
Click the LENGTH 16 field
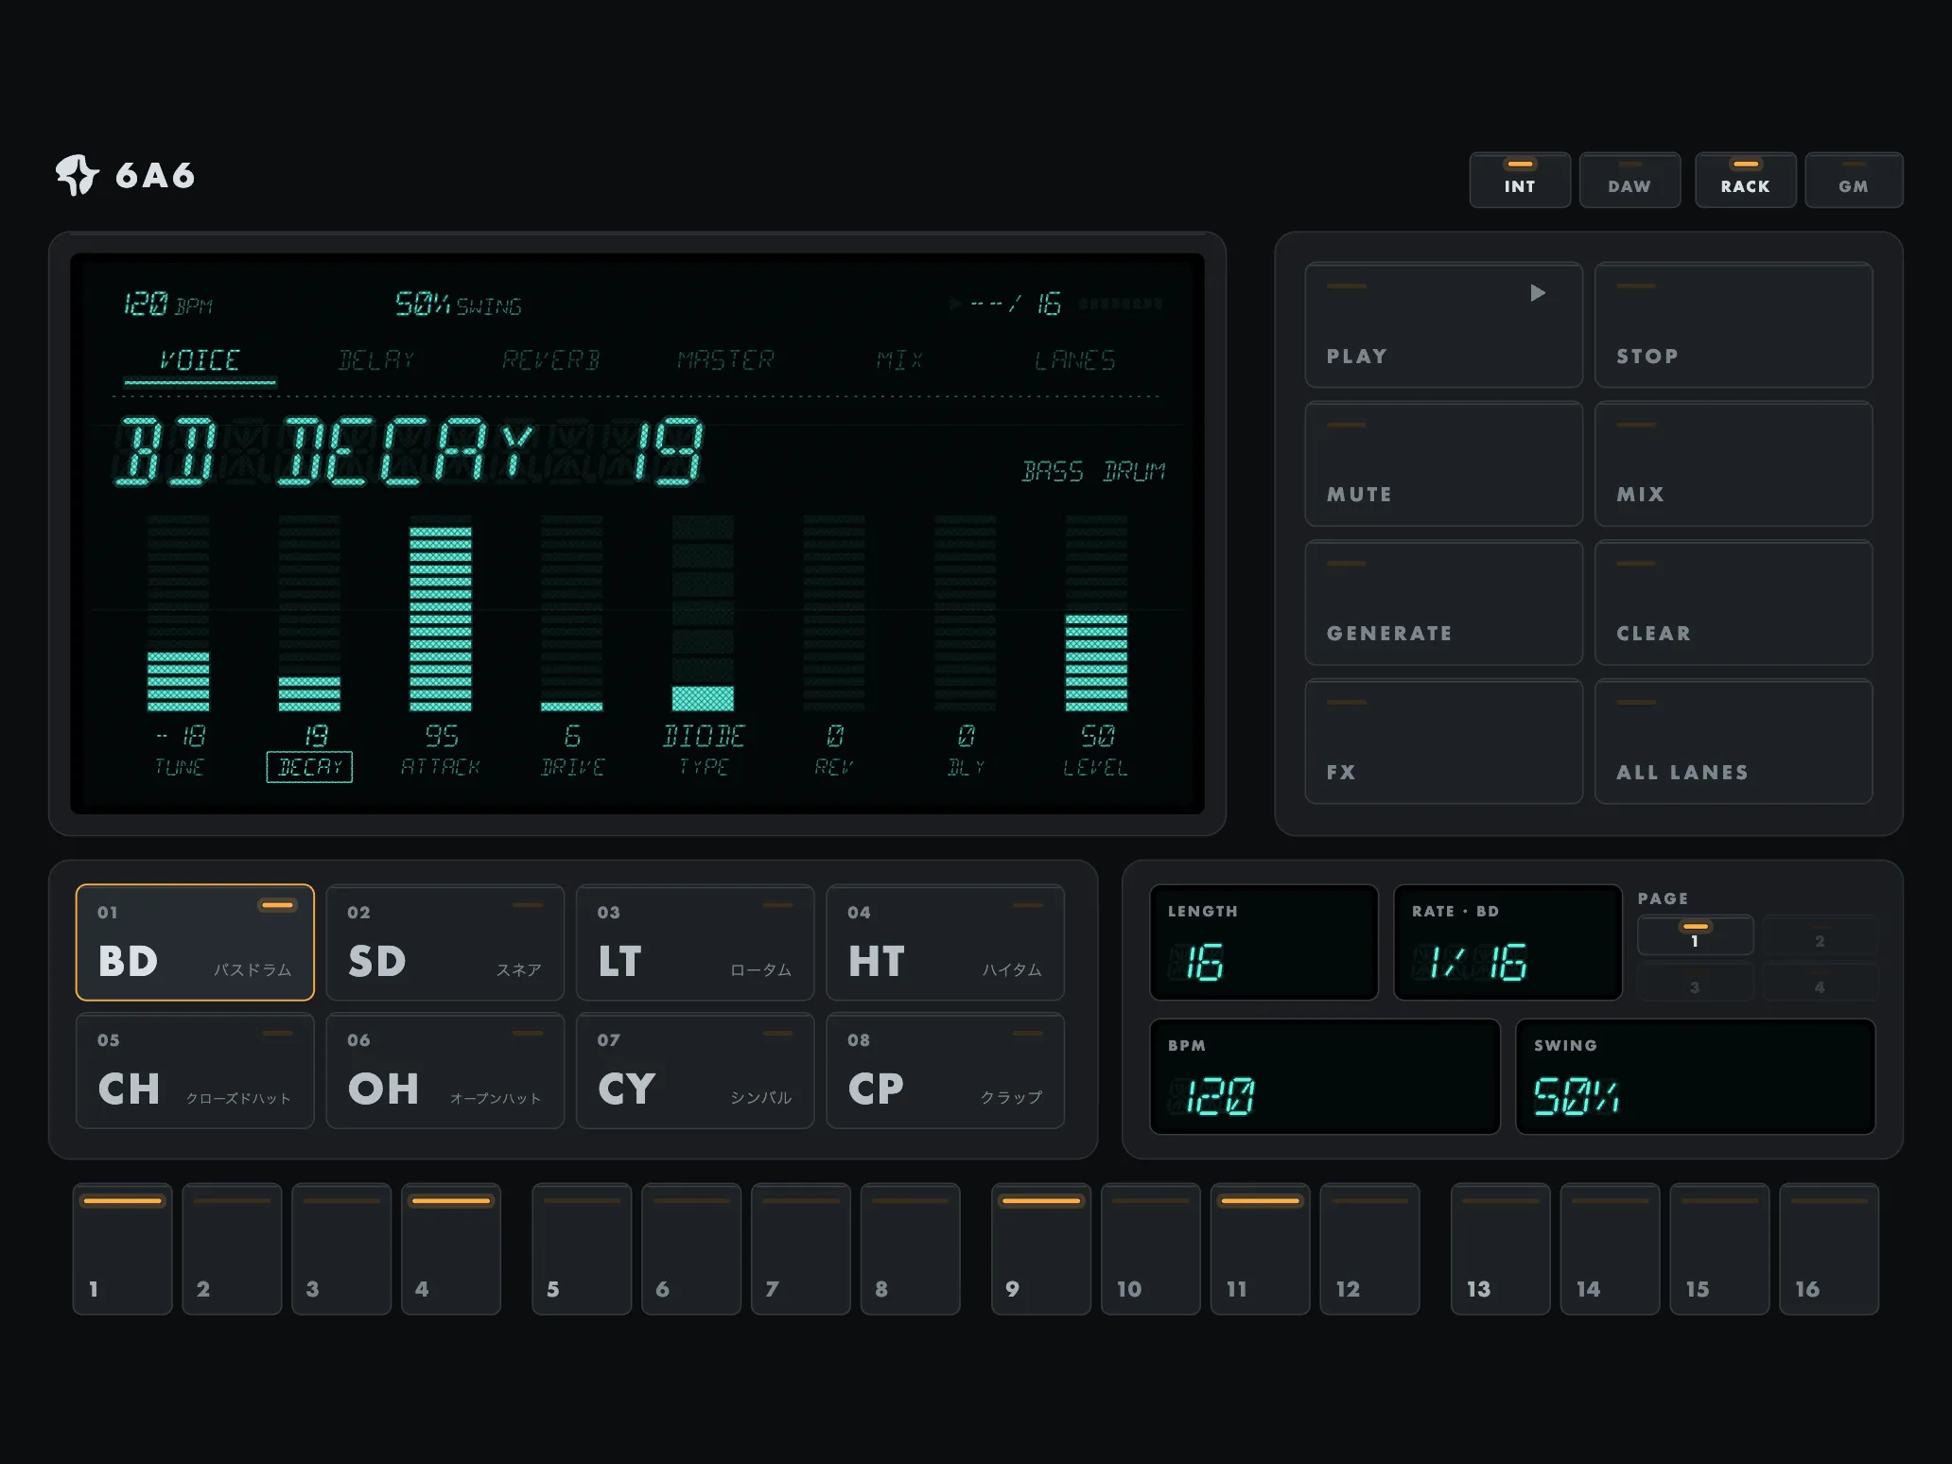1264,942
